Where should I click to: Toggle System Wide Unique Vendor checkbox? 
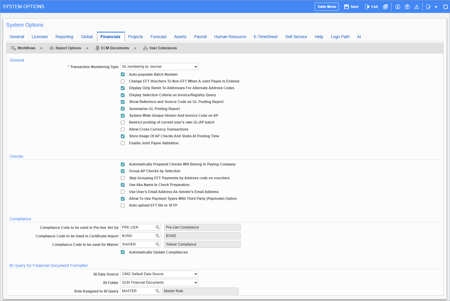click(x=123, y=116)
